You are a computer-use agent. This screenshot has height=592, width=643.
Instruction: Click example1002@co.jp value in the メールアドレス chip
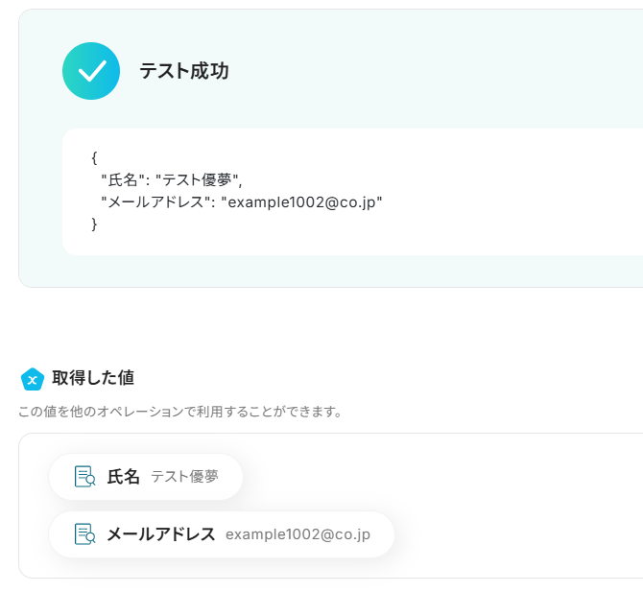298,534
